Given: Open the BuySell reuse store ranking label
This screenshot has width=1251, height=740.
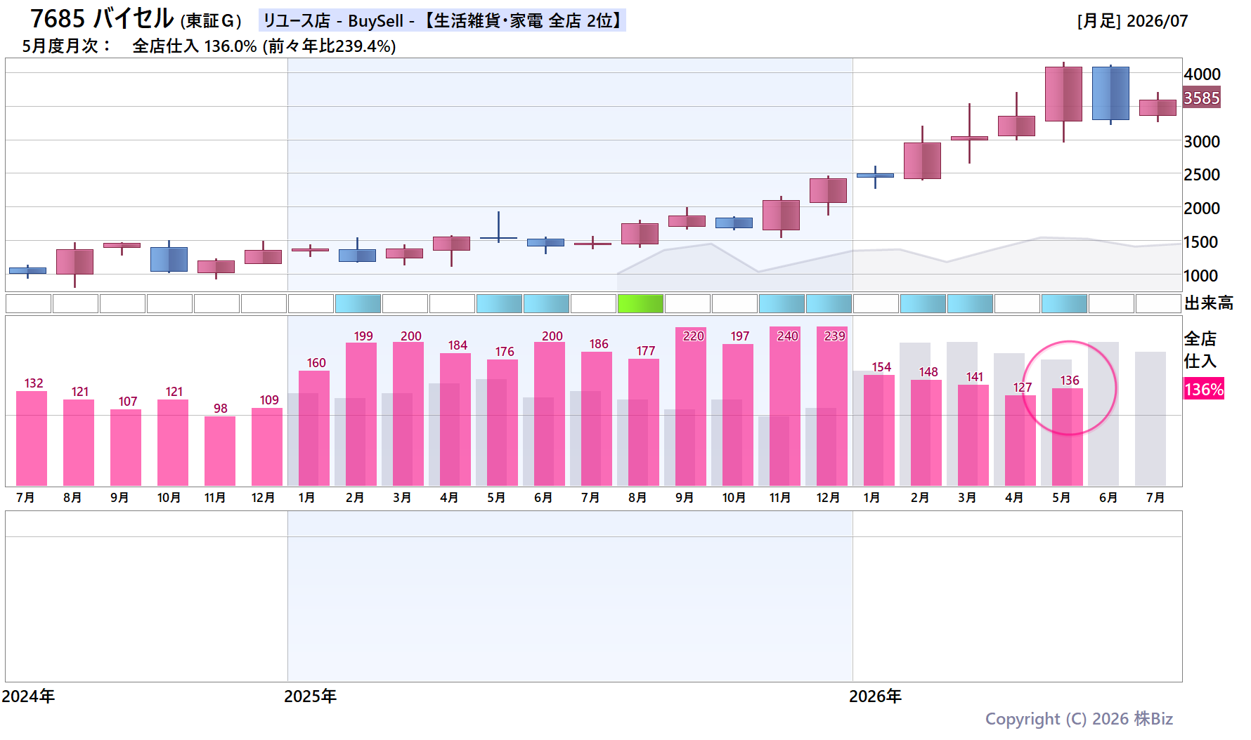Looking at the screenshot, I should pos(443,20).
